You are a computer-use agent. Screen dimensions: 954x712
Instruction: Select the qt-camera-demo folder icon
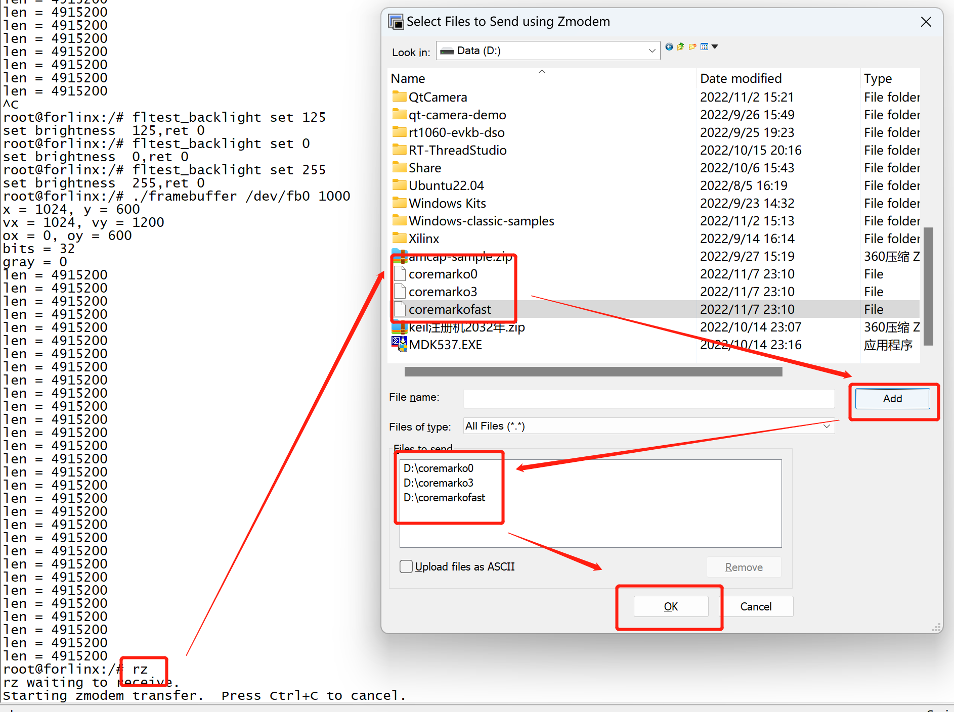pyautogui.click(x=400, y=114)
